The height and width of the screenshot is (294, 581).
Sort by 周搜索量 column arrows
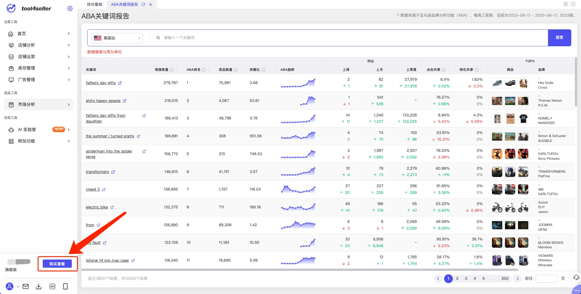(177, 70)
